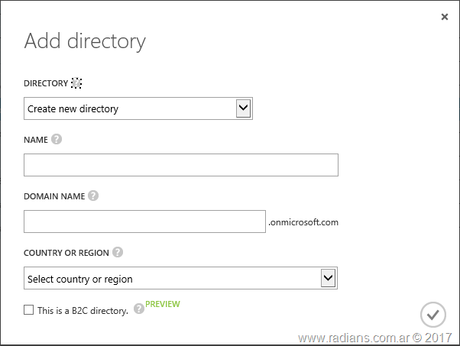The width and height of the screenshot is (460, 346).
Task: Click the COUNTRY OR REGION field label
Action: (67, 252)
